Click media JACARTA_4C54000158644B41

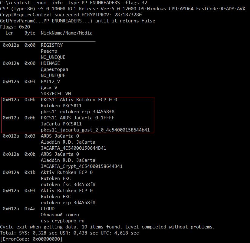click(74, 148)
